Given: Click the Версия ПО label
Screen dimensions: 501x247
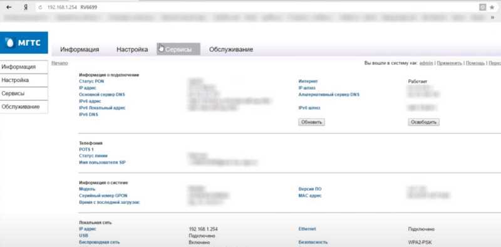Looking at the screenshot, I should click(x=310, y=189).
